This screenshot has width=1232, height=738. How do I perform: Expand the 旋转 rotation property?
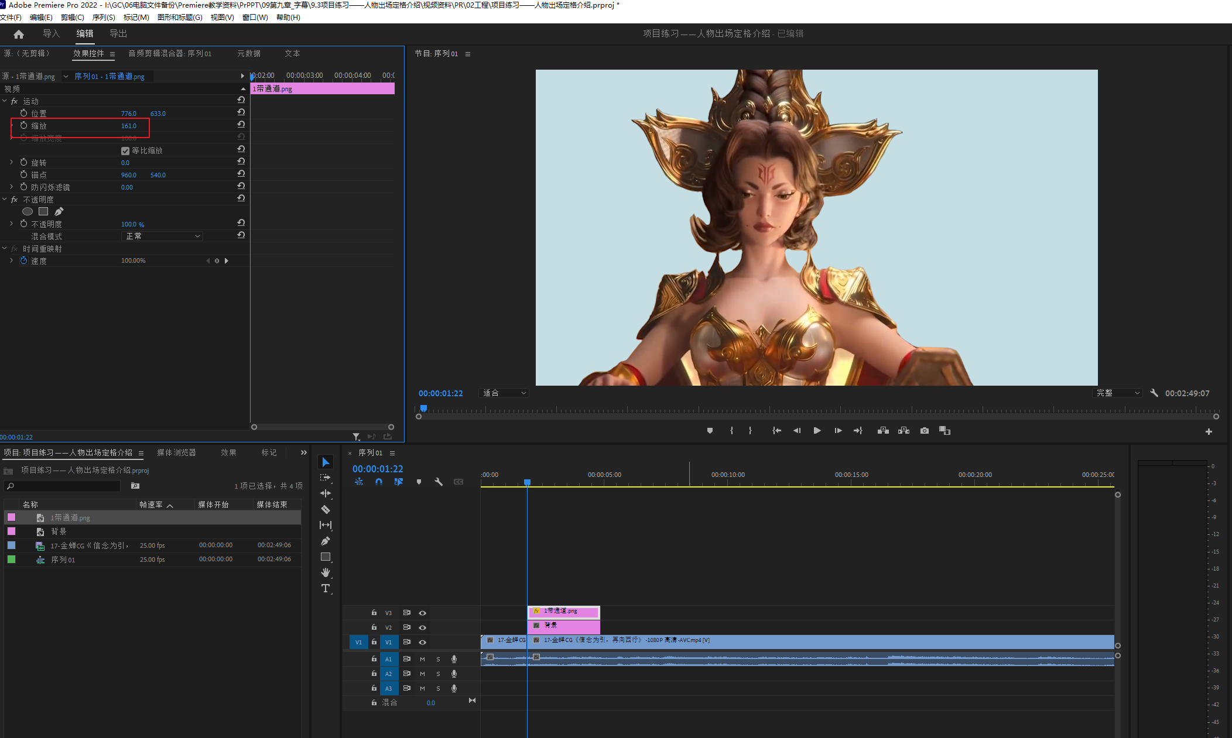(11, 162)
